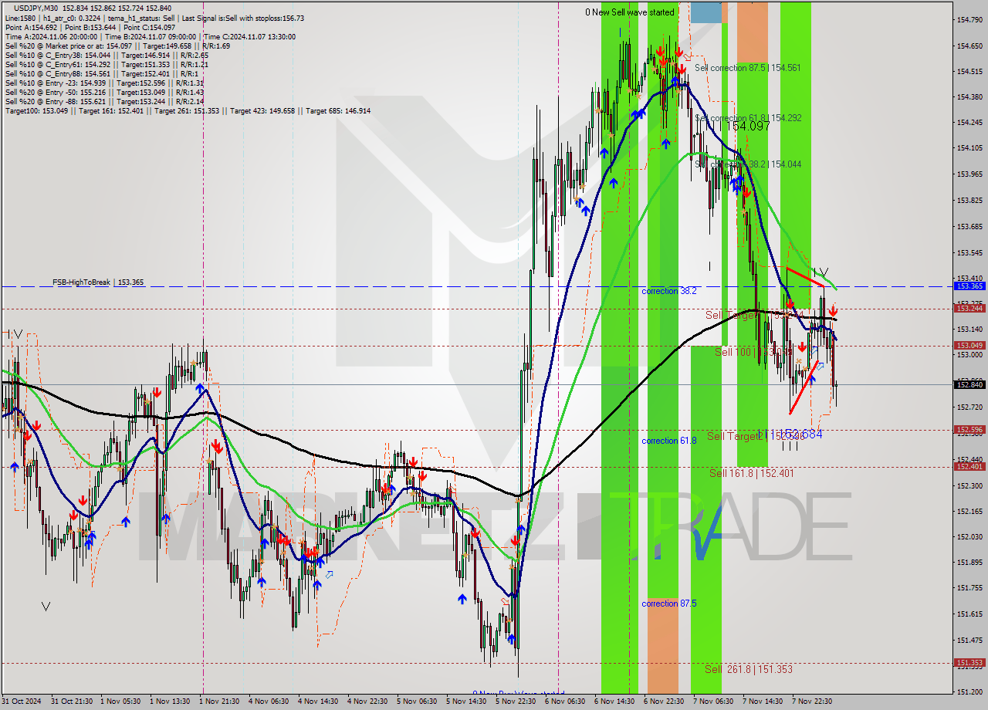Click the blue 'correction 87.5' label
The width and height of the screenshot is (988, 710).
pyautogui.click(x=668, y=603)
